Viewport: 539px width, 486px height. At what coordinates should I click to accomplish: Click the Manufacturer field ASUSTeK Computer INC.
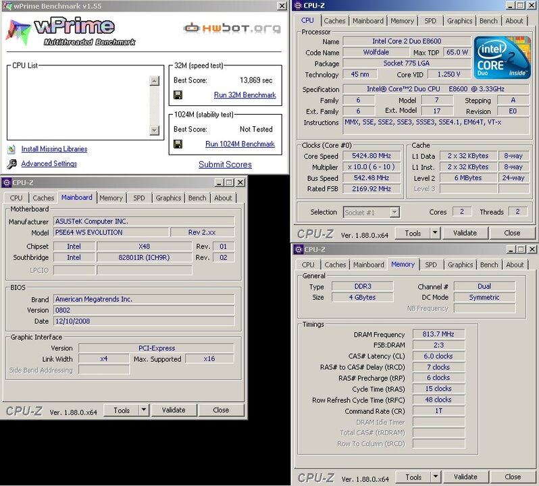[144, 221]
